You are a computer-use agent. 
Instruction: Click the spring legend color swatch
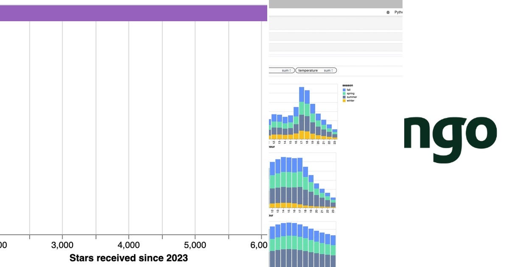point(344,94)
